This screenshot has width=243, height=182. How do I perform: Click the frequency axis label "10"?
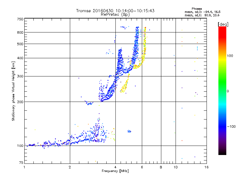click(176, 167)
